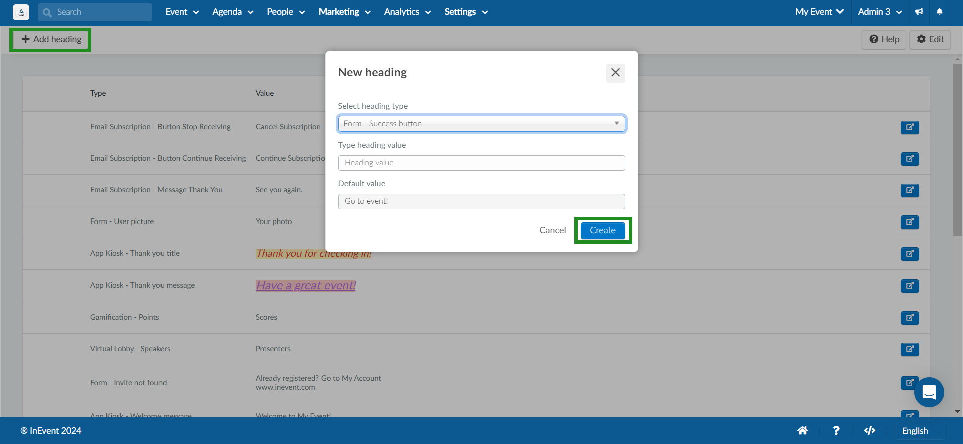This screenshot has height=444, width=963.
Task: Open the English language selector
Action: [920, 431]
